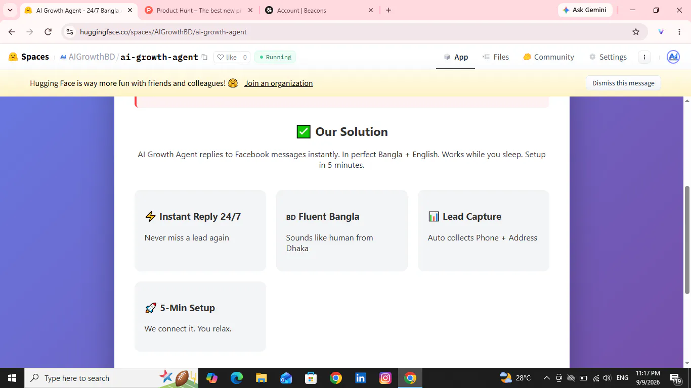Image resolution: width=691 pixels, height=388 pixels.
Task: View the like count number
Action: (x=245, y=57)
